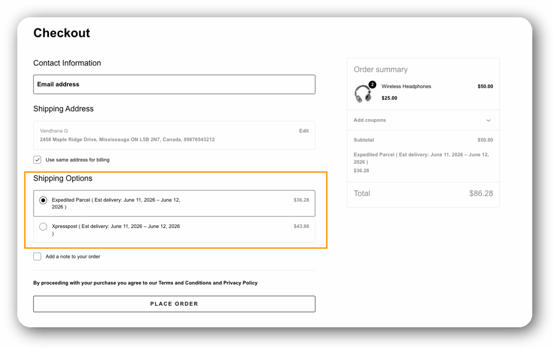Viewport: 553px width, 348px height.
Task: Click the shipping address text line
Action: [x=127, y=140]
